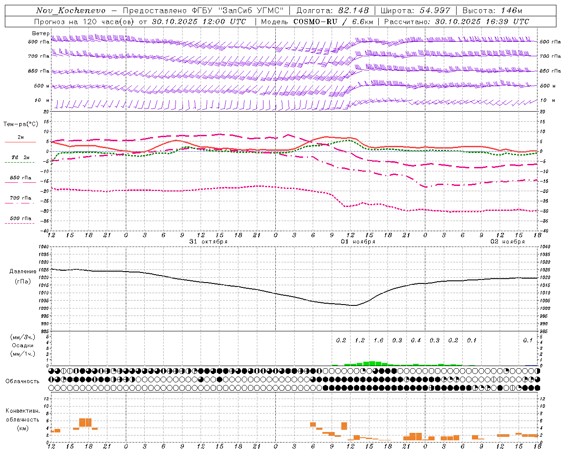Click the forecast start time 30.10.2025 12:00 UTC
The width and height of the screenshot is (563, 450).
pyautogui.click(x=199, y=22)
